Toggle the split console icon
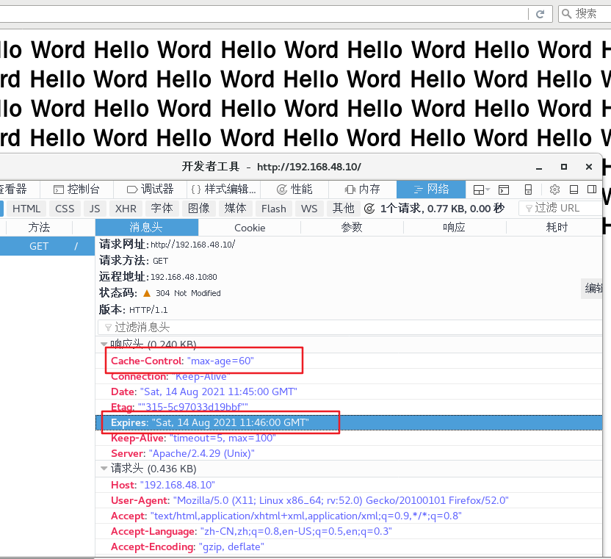 point(504,190)
